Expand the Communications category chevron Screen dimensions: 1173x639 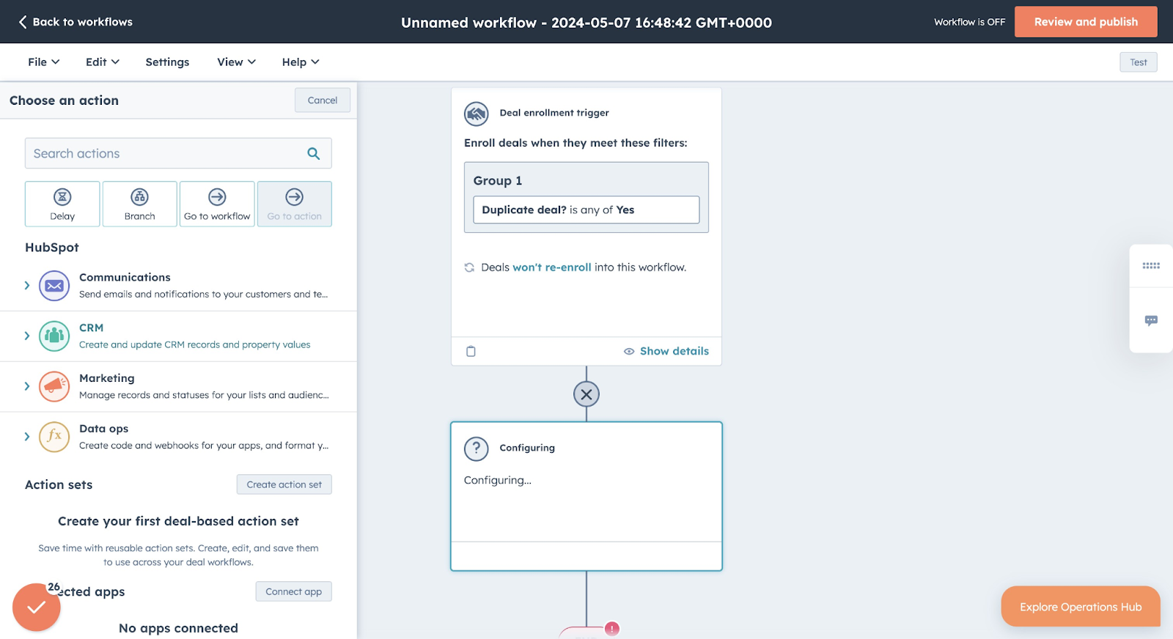pyautogui.click(x=27, y=286)
